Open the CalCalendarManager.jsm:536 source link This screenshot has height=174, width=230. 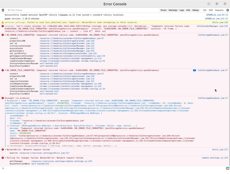212,26
